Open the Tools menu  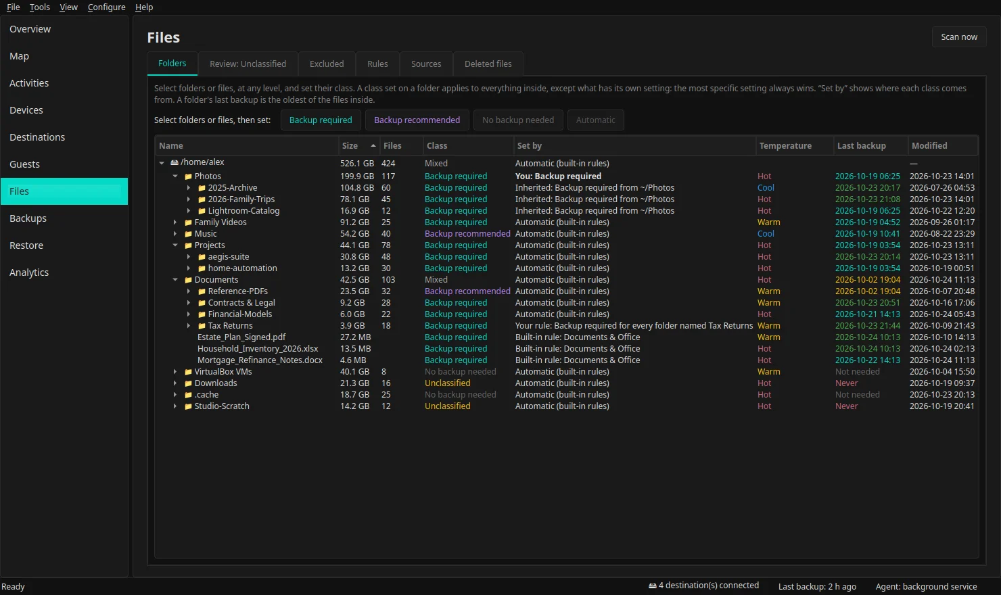pyautogui.click(x=40, y=7)
